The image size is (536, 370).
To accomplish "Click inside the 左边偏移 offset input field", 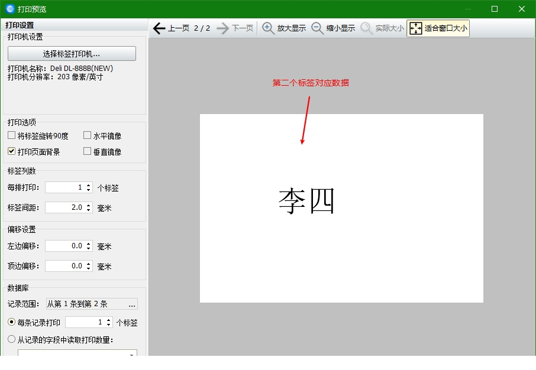I will pos(65,246).
